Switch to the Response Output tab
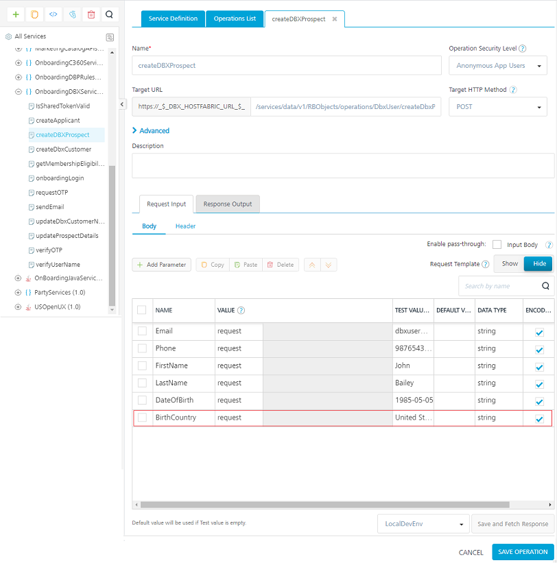This screenshot has width=557, height=565. [227, 204]
